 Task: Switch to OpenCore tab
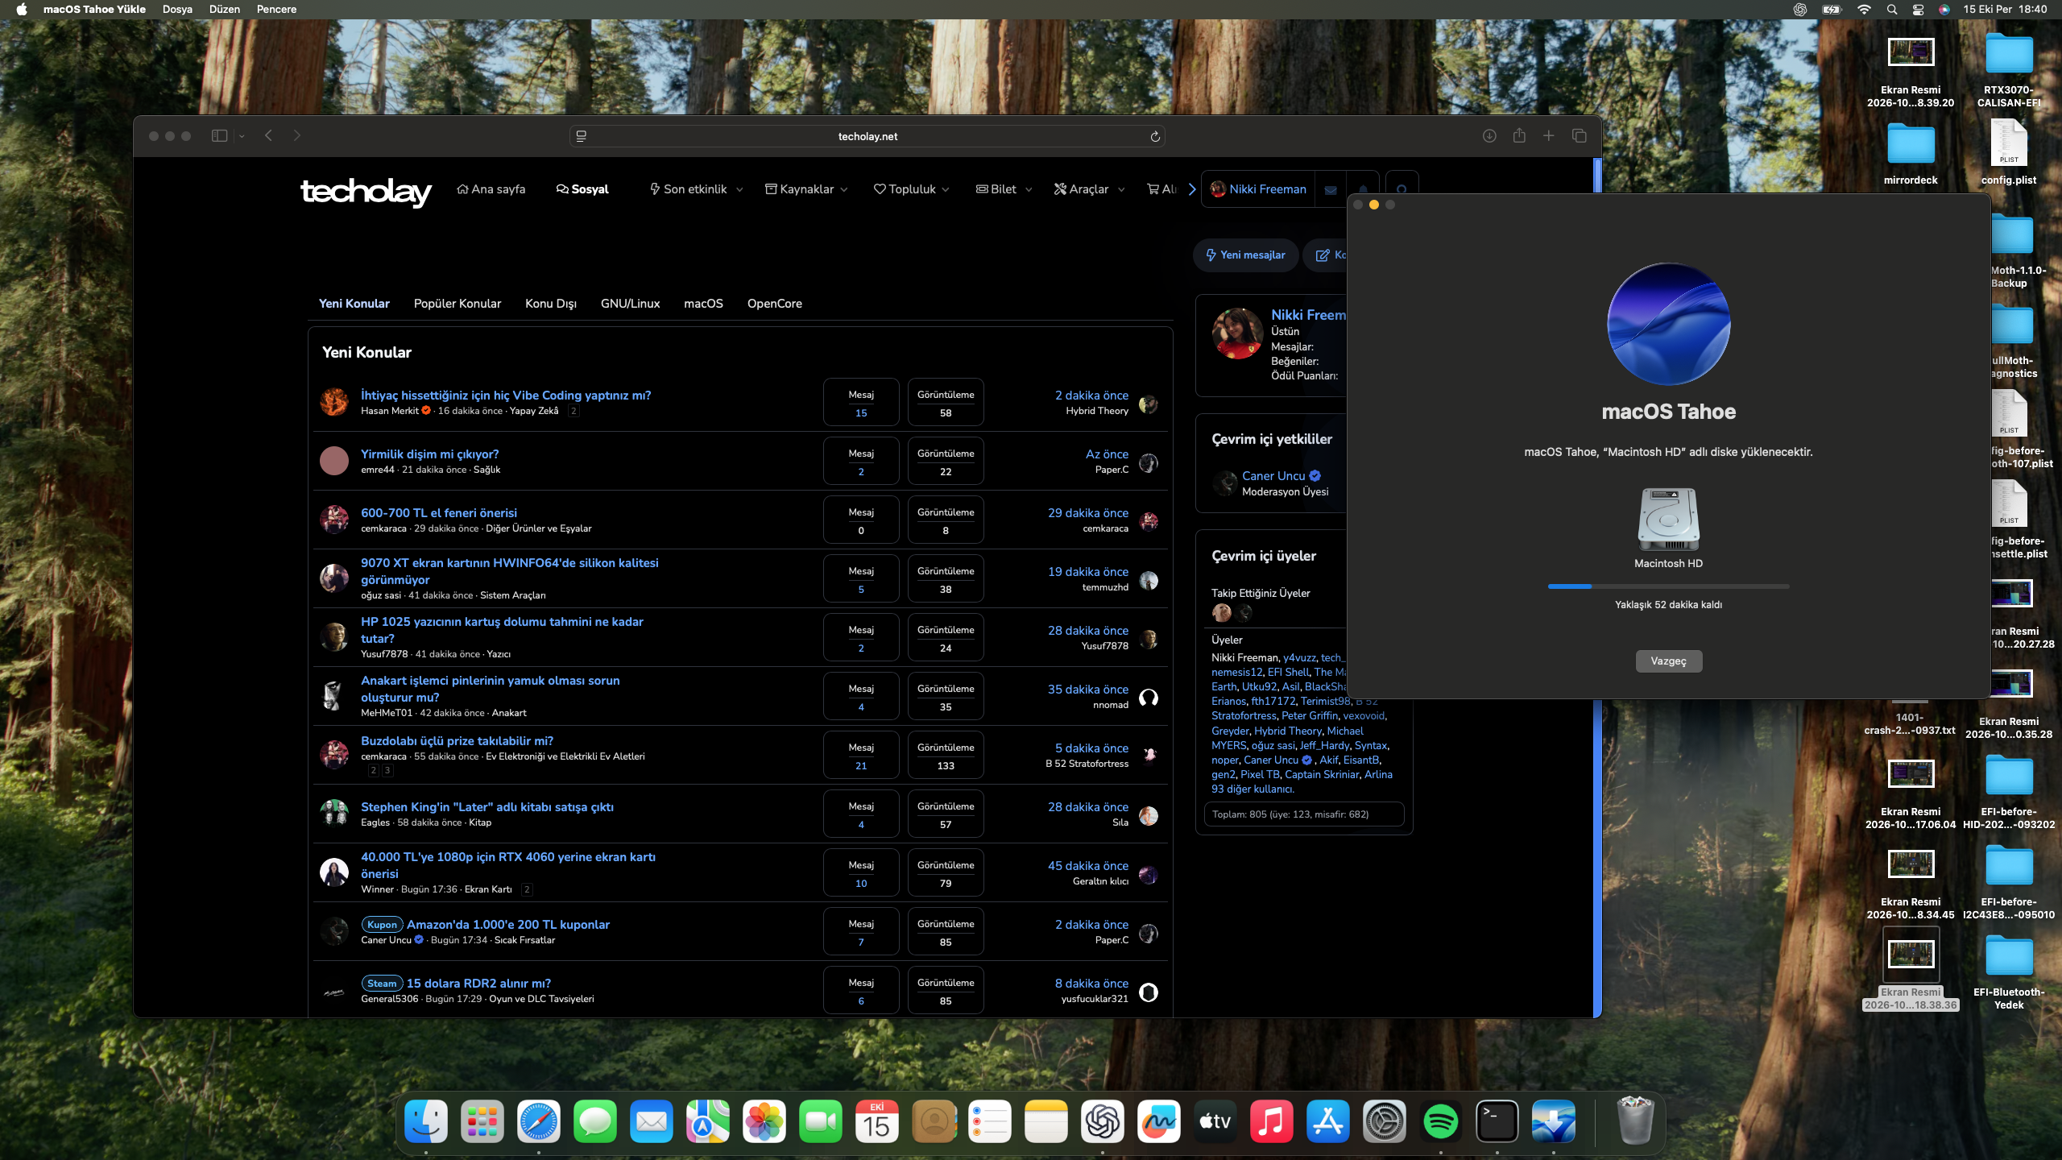click(775, 304)
